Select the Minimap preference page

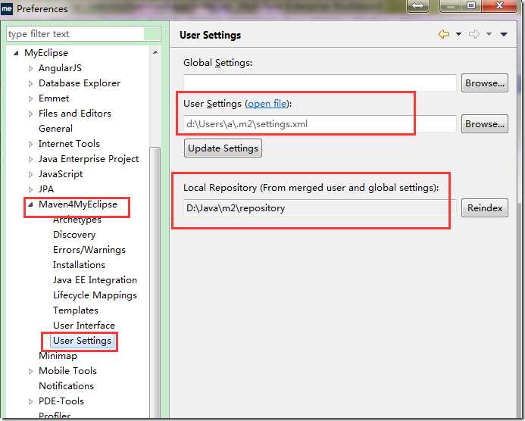[x=58, y=356]
